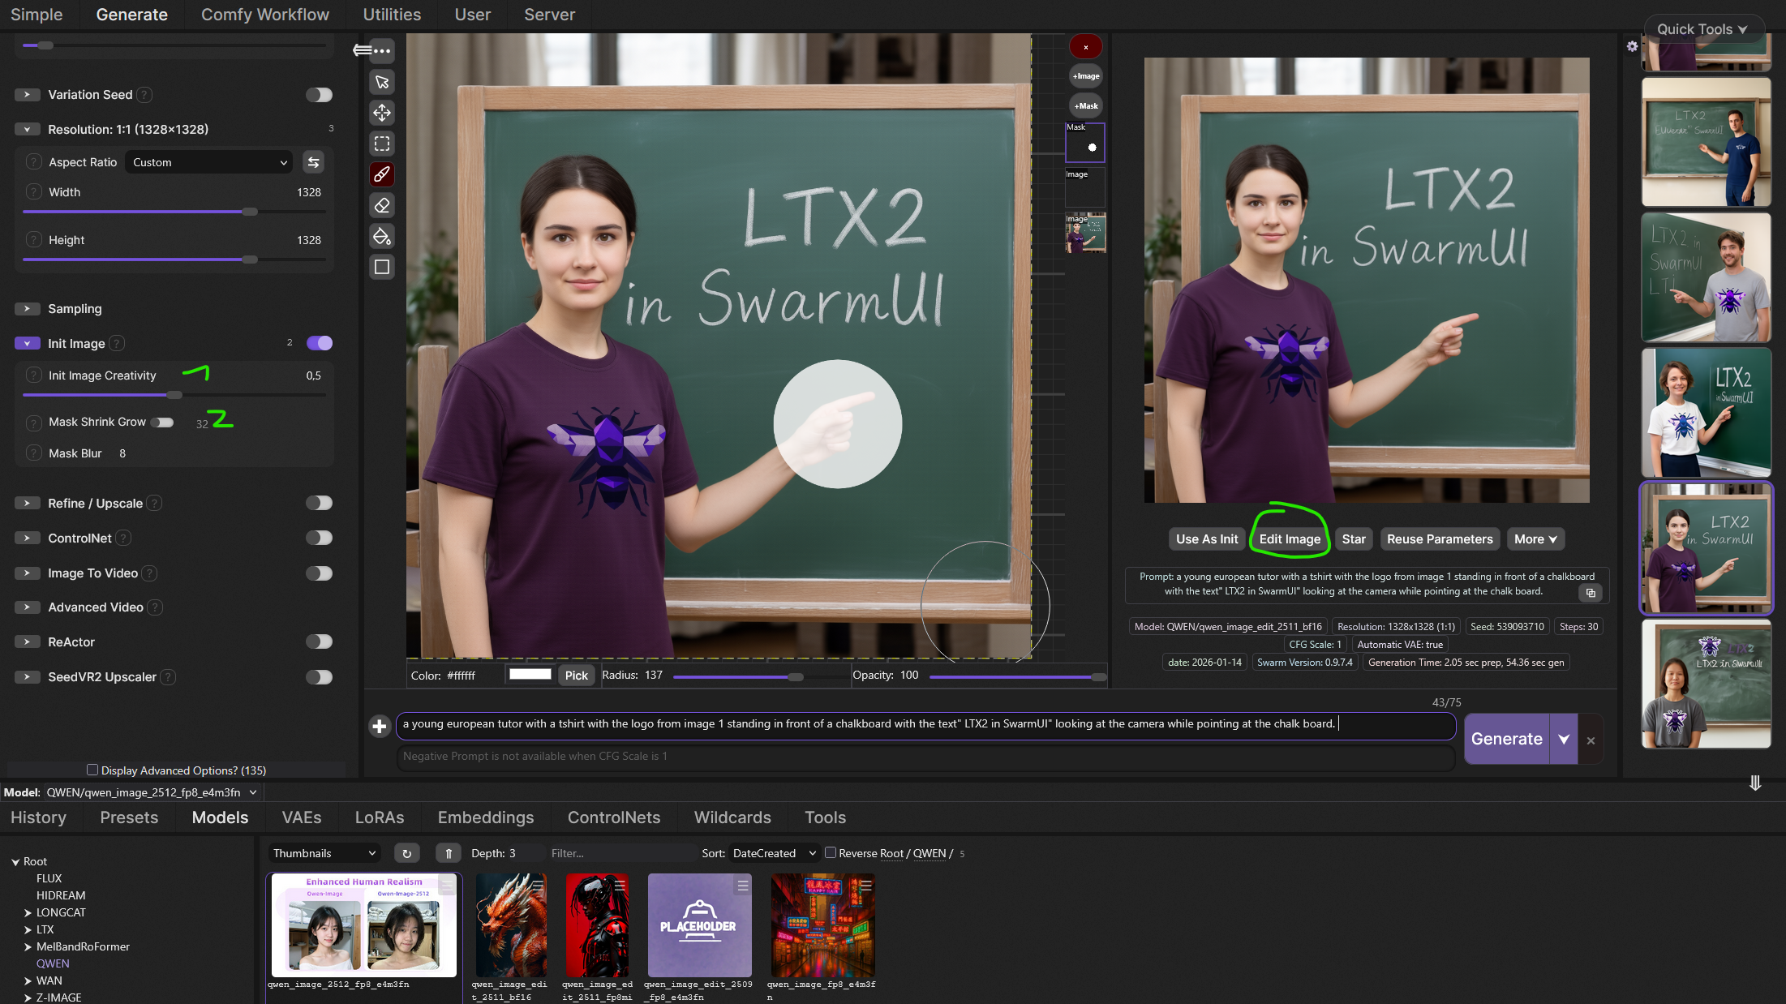Image resolution: width=1786 pixels, height=1004 pixels.
Task: Pick the general arrow cursor tool
Action: click(382, 82)
